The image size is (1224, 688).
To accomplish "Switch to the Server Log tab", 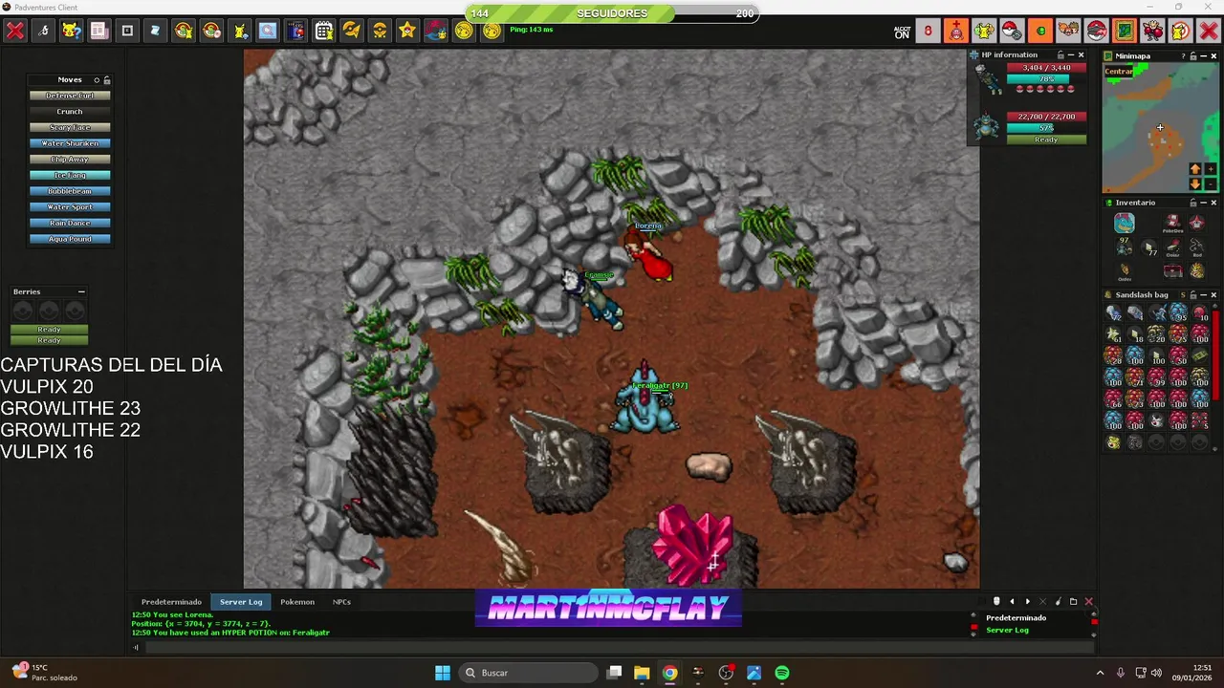I will [x=241, y=602].
